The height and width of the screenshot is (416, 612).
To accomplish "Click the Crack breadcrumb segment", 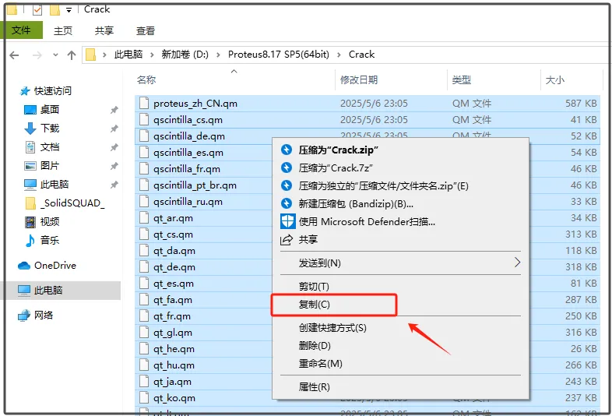I will [x=361, y=55].
